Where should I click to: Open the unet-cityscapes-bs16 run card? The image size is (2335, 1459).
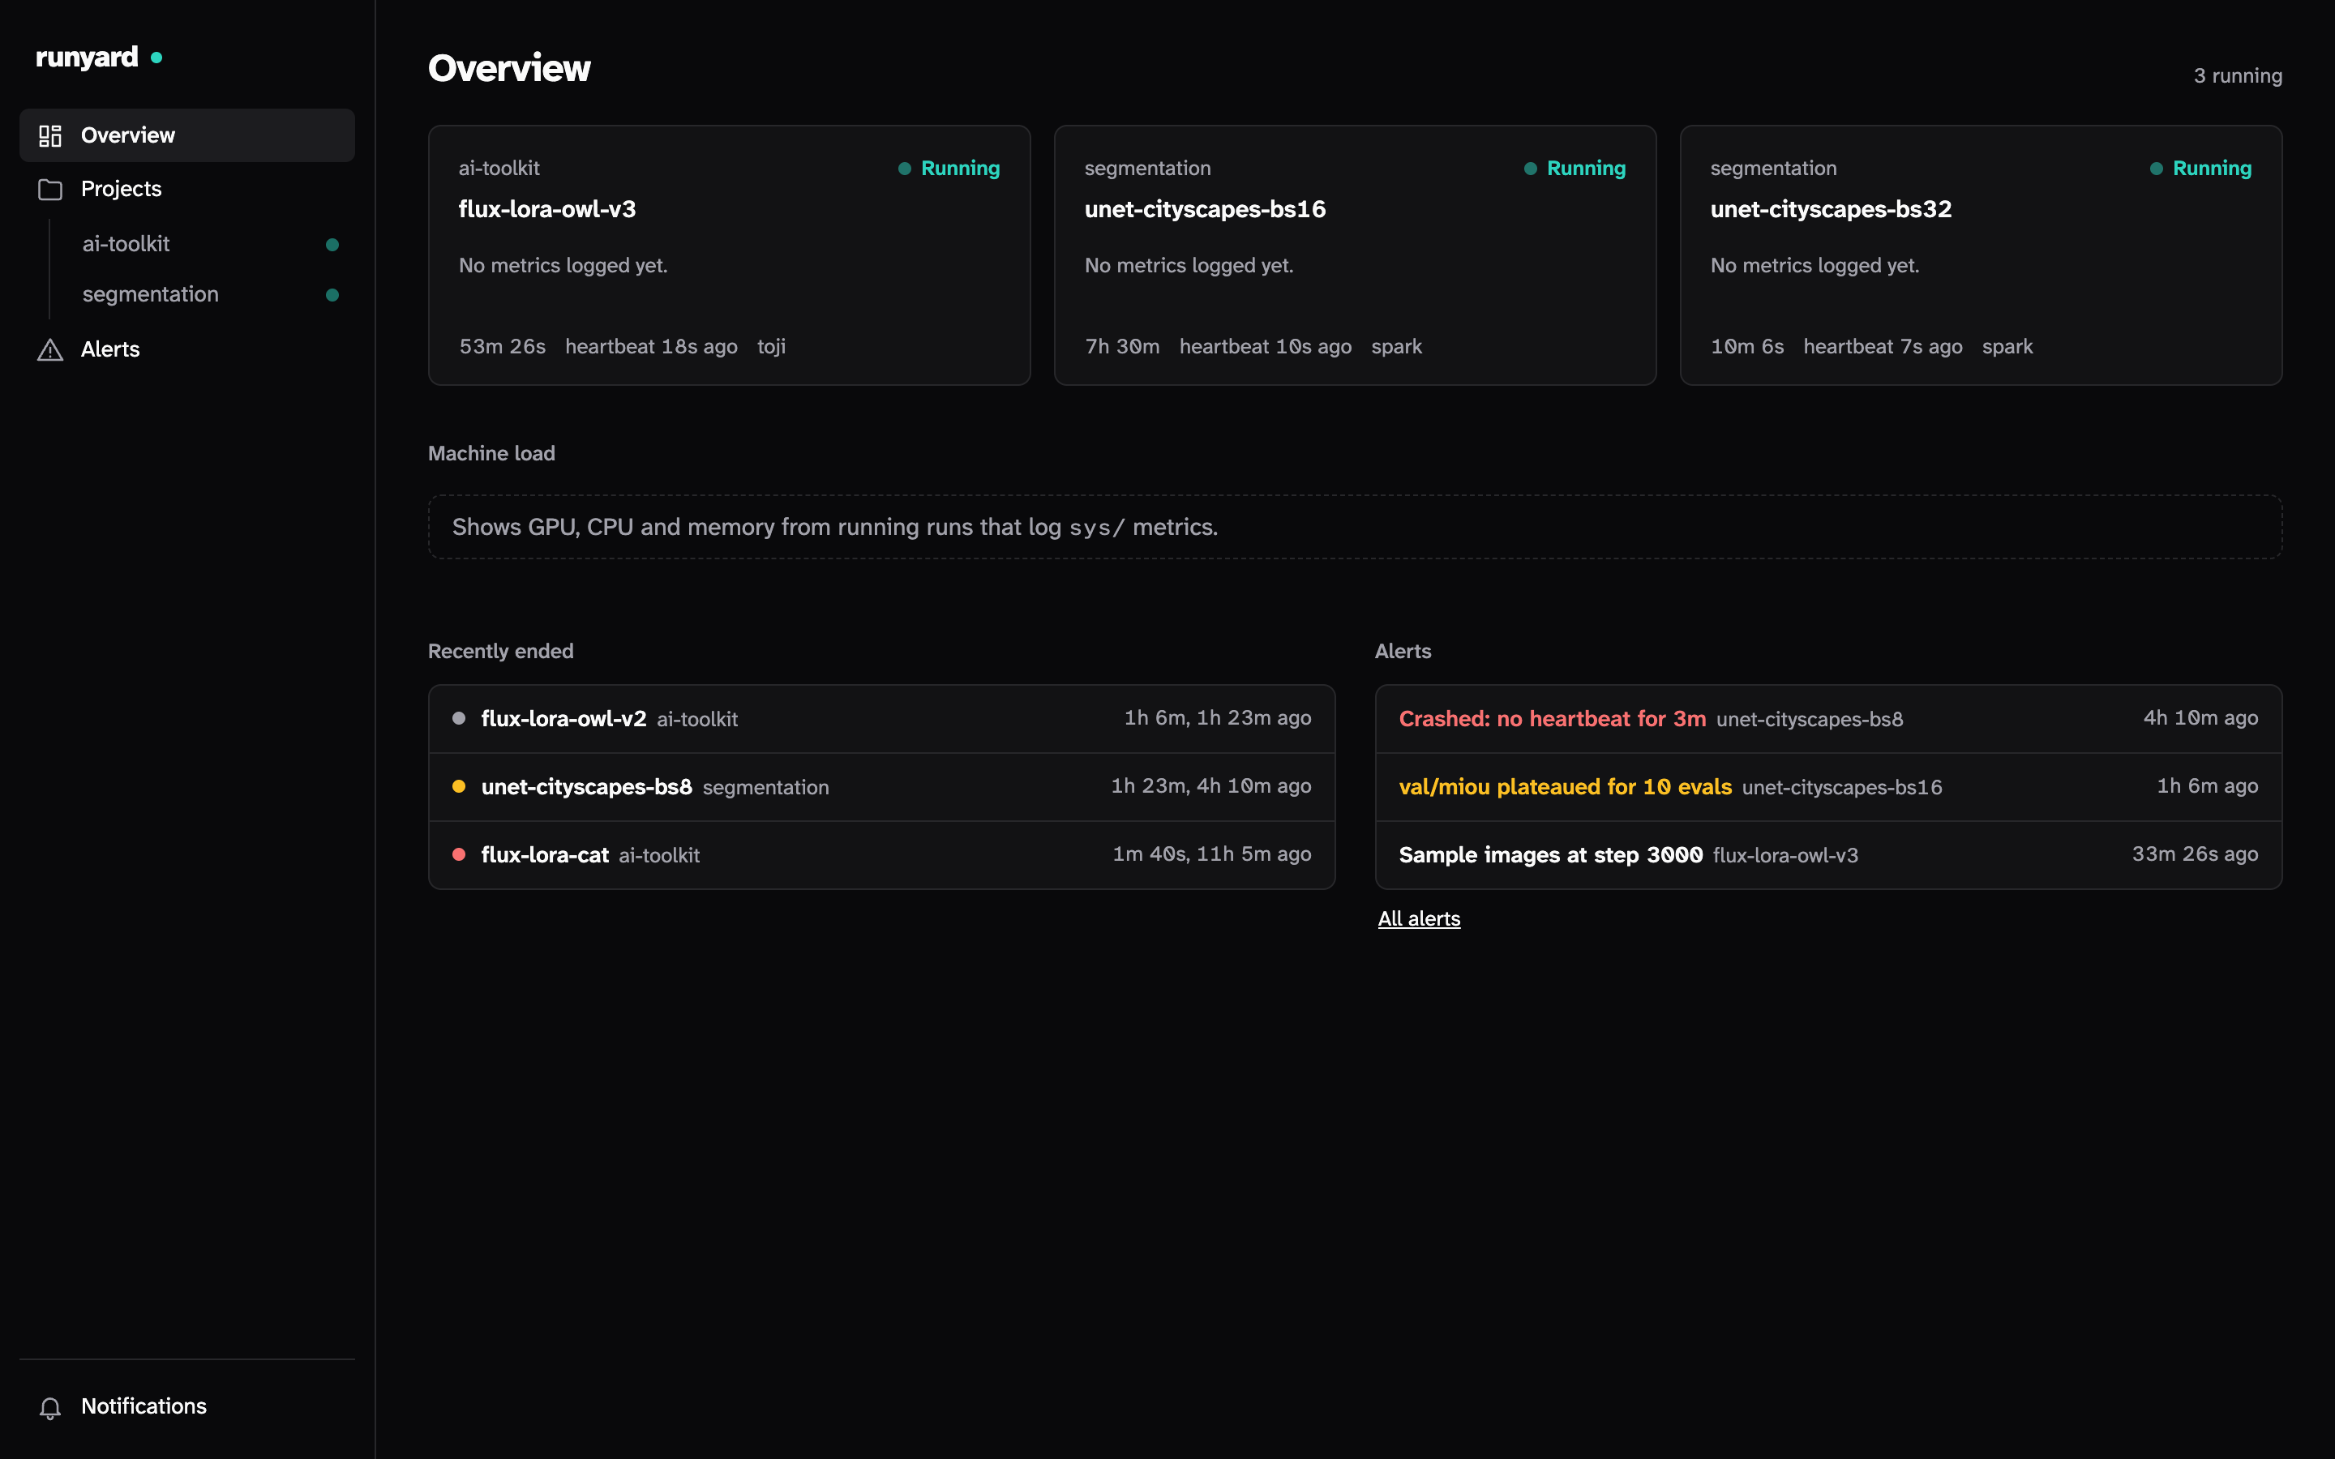pyautogui.click(x=1355, y=255)
